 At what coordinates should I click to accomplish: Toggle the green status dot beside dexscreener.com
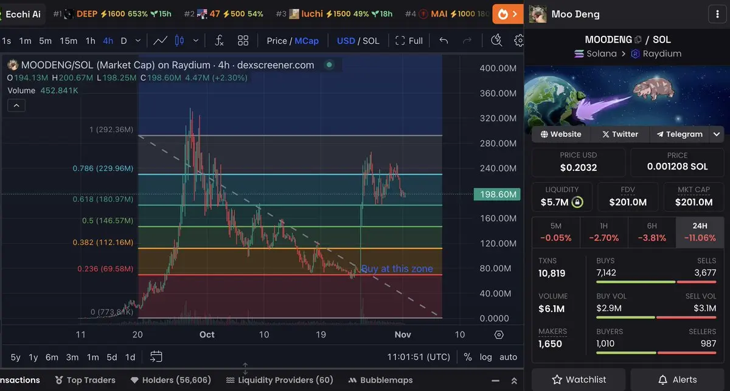pos(329,64)
